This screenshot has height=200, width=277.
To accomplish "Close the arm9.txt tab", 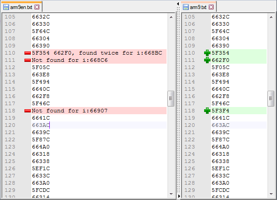I will click(211, 7).
